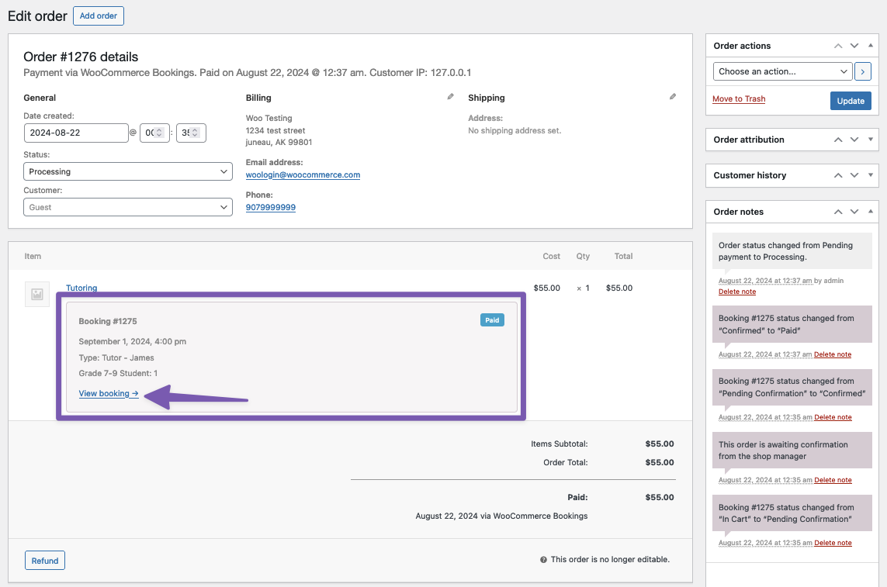This screenshot has height=587, width=887.
Task: Open the Choose an action dropdown
Action: (781, 71)
